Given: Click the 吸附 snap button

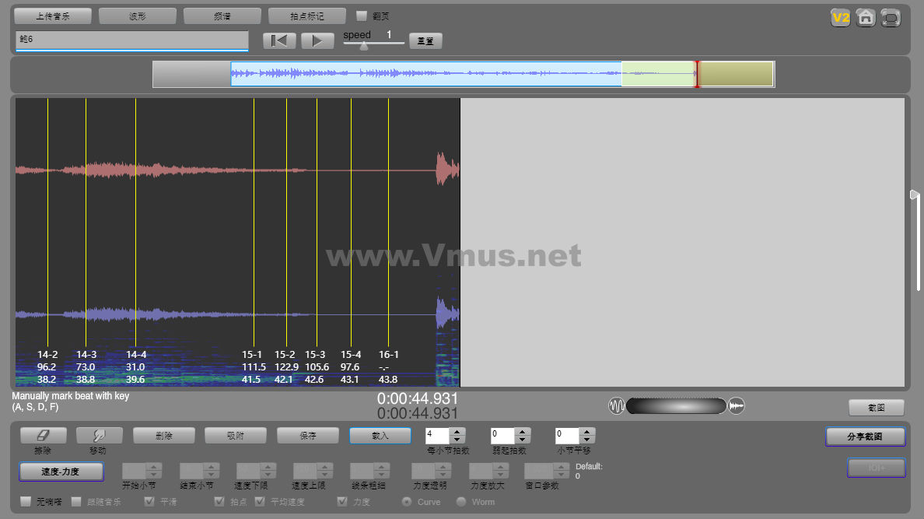Looking at the screenshot, I should click(x=236, y=435).
